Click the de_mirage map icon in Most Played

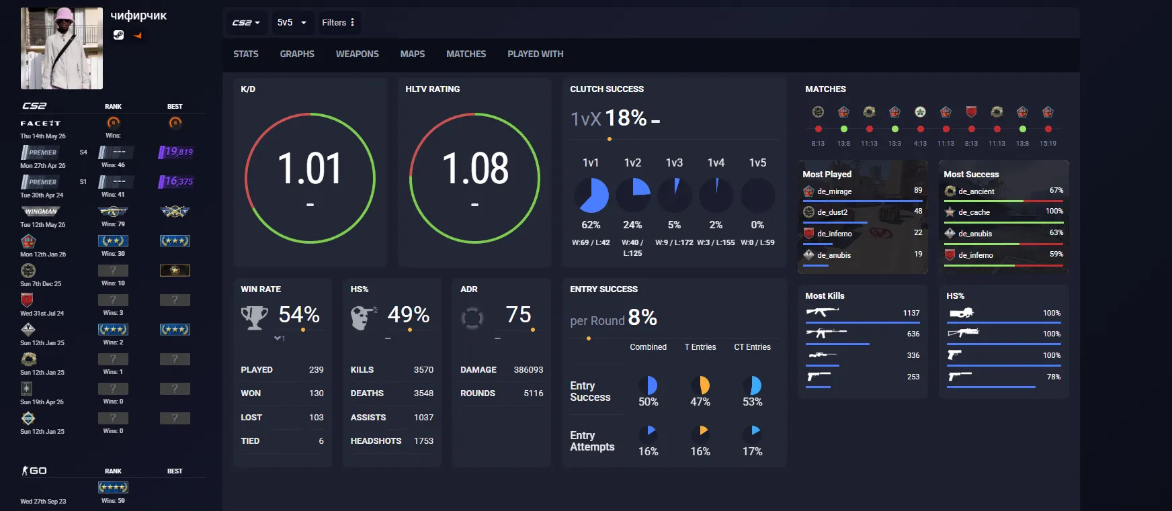click(809, 191)
